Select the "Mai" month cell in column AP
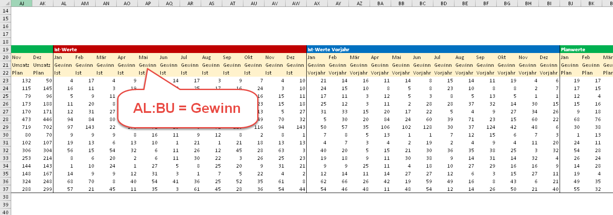613x215 pixels. (148, 57)
